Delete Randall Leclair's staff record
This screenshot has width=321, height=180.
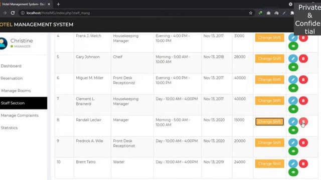point(303,121)
